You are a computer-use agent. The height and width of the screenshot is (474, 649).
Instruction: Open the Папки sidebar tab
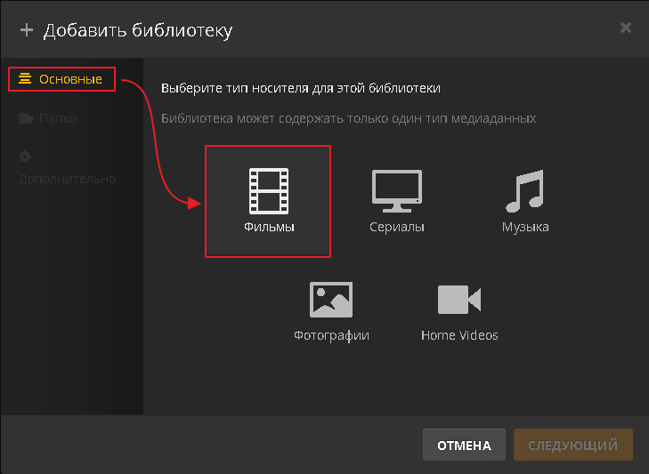[x=48, y=118]
